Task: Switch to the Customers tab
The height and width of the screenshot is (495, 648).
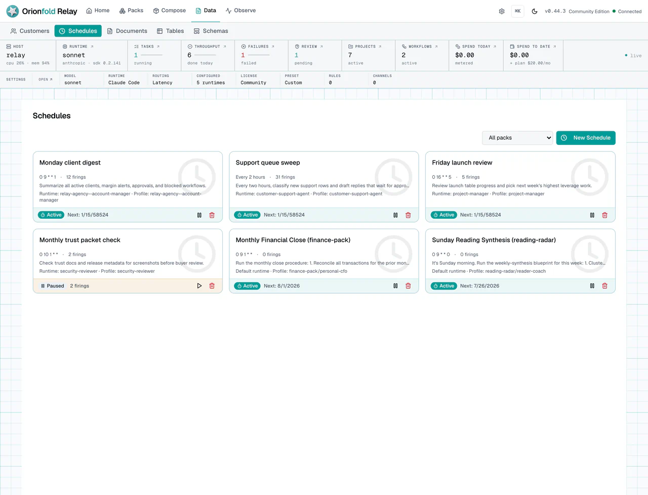Action: click(x=30, y=31)
